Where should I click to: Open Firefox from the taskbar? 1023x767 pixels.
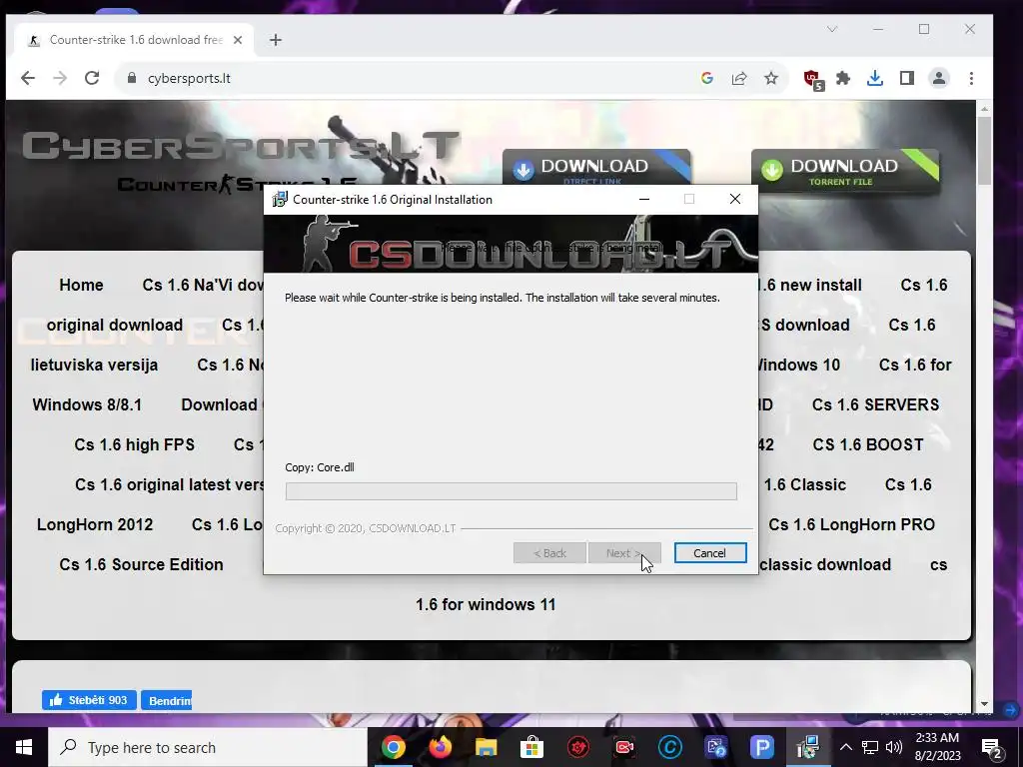click(440, 747)
